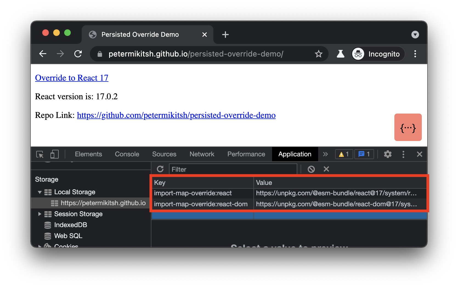This screenshot has height=288, width=458.
Task: Collapse the Local Storage tree node
Action: 40,192
